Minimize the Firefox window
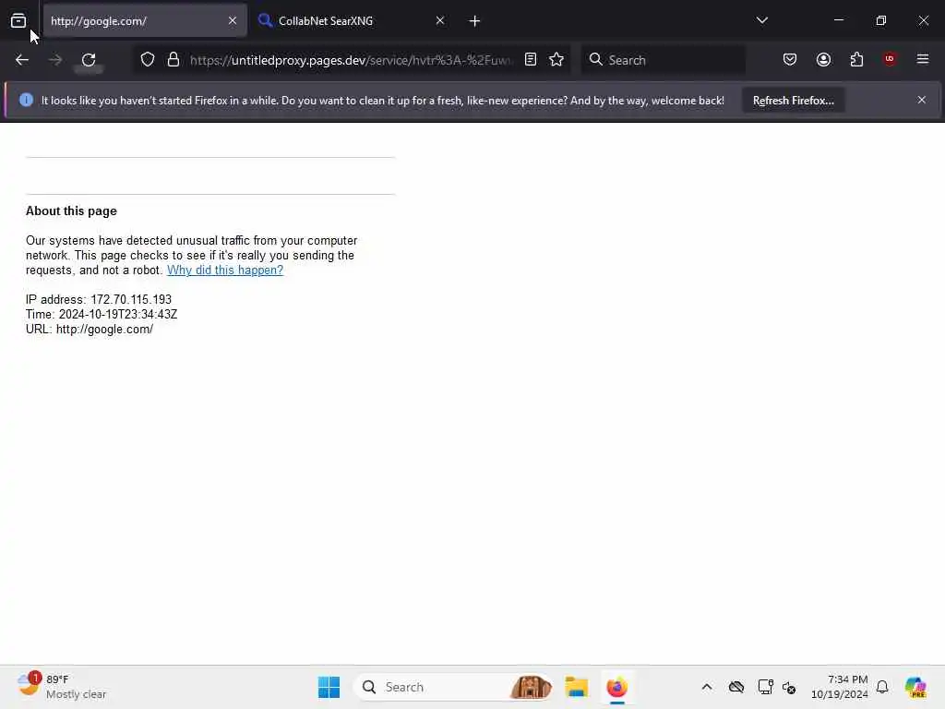 pyautogui.click(x=839, y=20)
